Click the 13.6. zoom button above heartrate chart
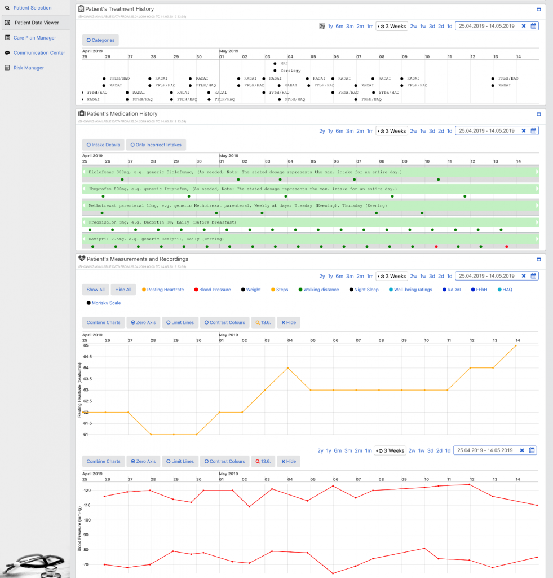The width and height of the screenshot is (553, 578). (262, 323)
